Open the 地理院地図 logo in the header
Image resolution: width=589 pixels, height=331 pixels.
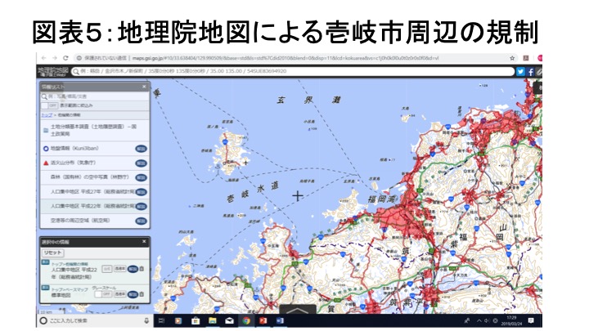pos(53,71)
